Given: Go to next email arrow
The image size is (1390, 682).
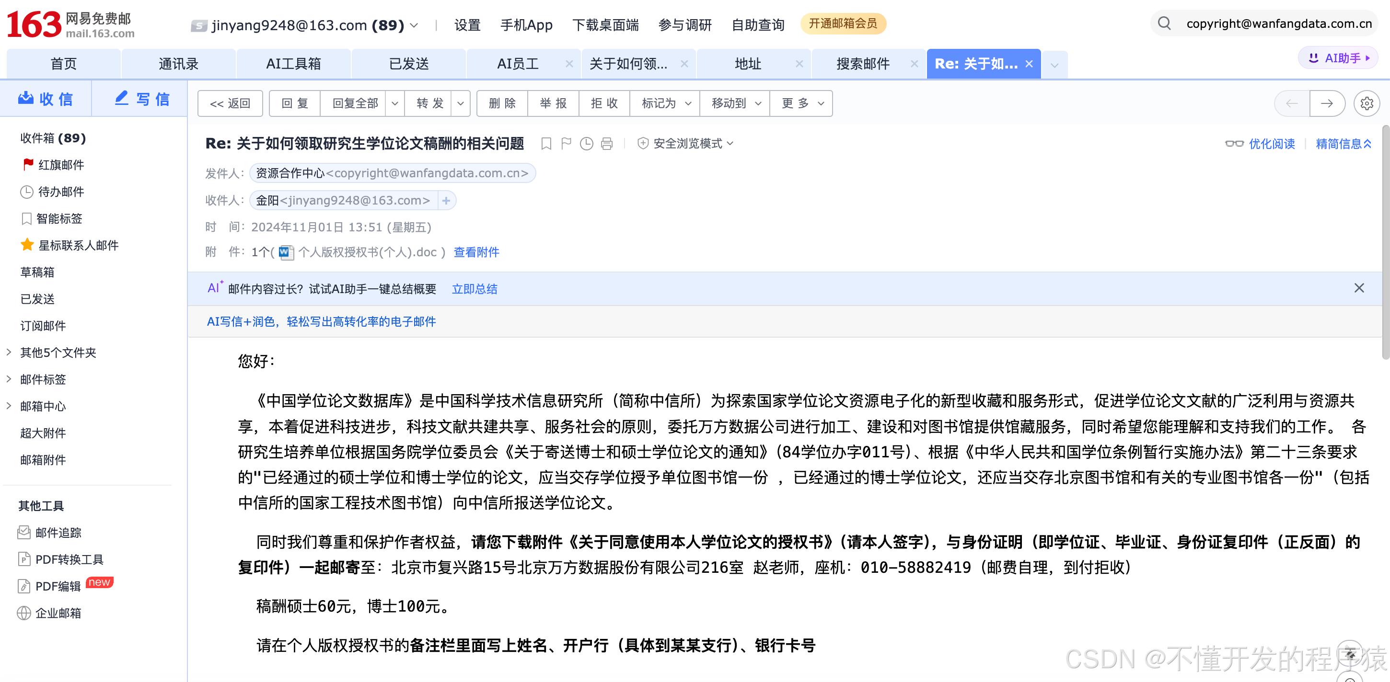Looking at the screenshot, I should 1327,103.
